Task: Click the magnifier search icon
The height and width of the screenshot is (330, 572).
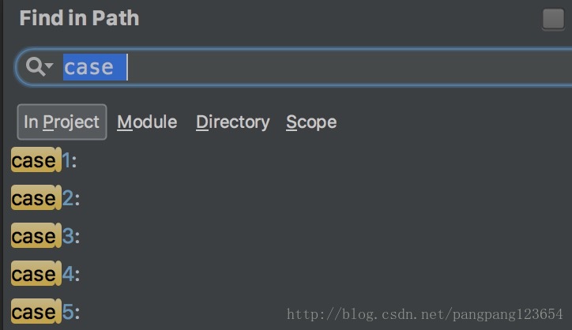Action: [36, 67]
